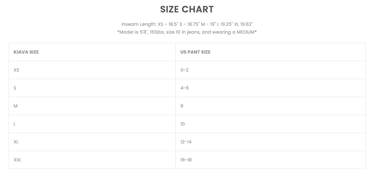The width and height of the screenshot is (376, 183).
Task: Click the pant size 8 cell
Action: 182,106
